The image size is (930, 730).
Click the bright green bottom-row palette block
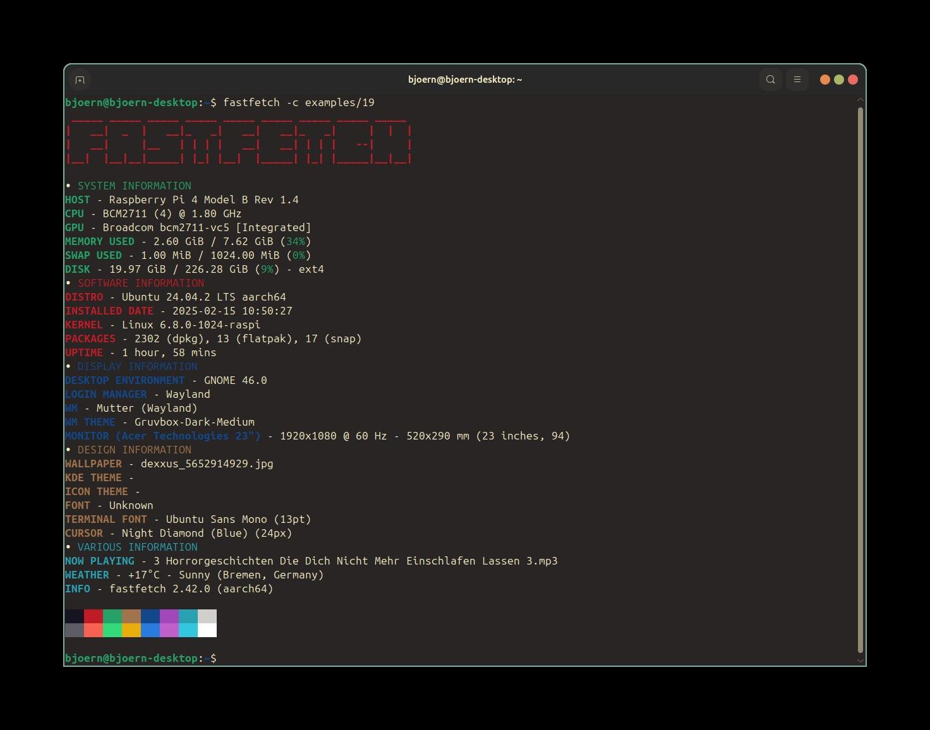pos(112,630)
